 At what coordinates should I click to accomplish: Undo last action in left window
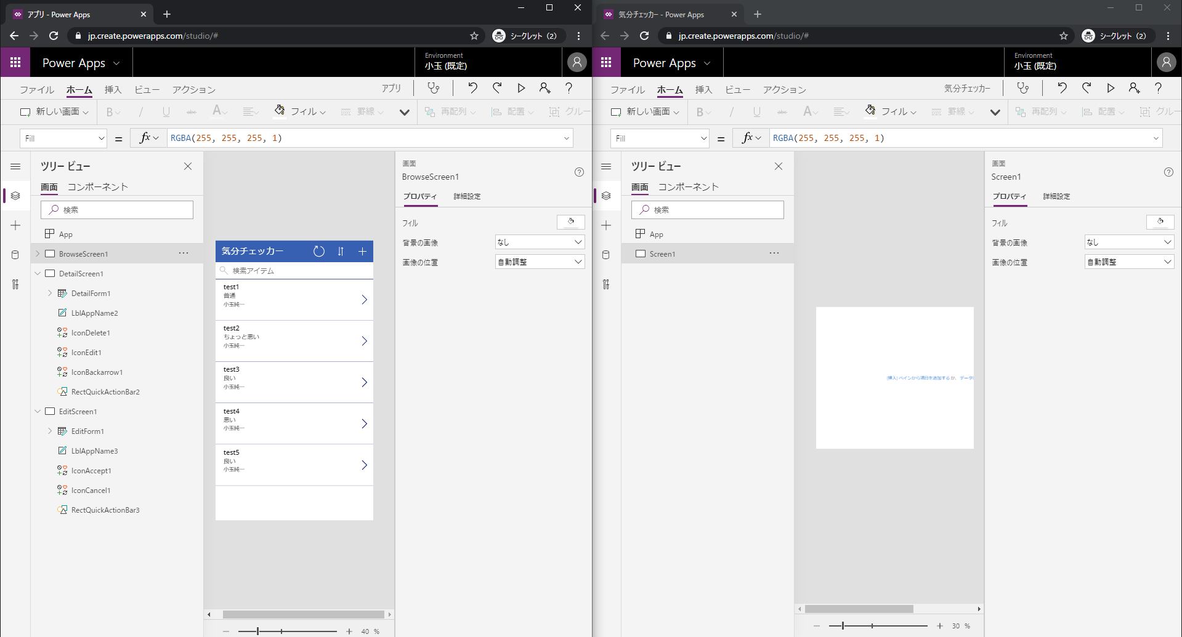472,88
